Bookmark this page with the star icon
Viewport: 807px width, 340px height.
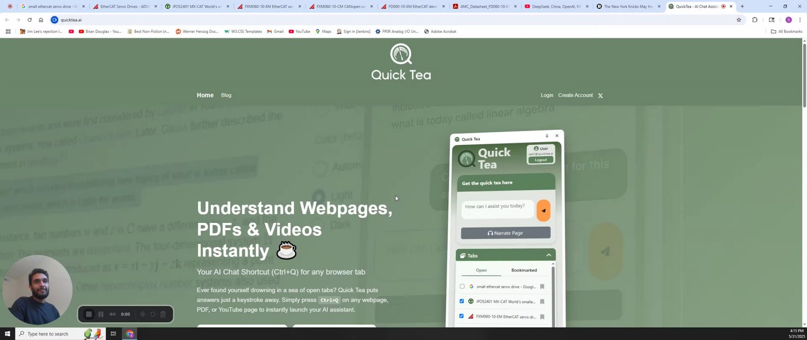pyautogui.click(x=739, y=20)
